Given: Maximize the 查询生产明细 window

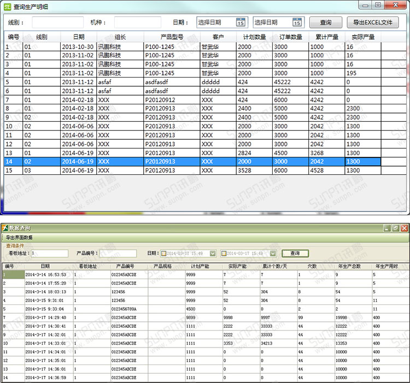Looking at the screenshot, I should click(378, 5).
